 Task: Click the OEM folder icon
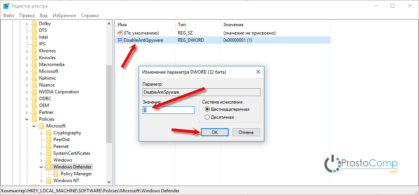point(34,105)
